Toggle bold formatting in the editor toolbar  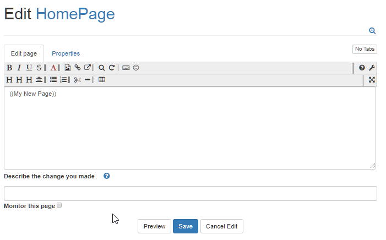(9, 68)
